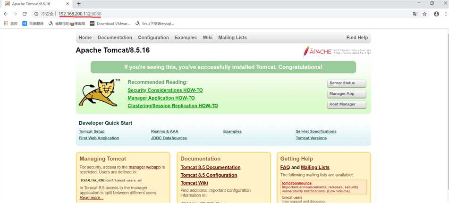Open Security Considerations HOW-TO link
This screenshot has height=203, width=449.
pos(165,90)
